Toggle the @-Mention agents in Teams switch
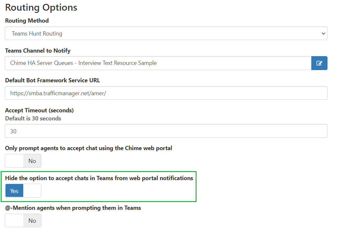The width and height of the screenshot is (354, 235). coord(23,220)
